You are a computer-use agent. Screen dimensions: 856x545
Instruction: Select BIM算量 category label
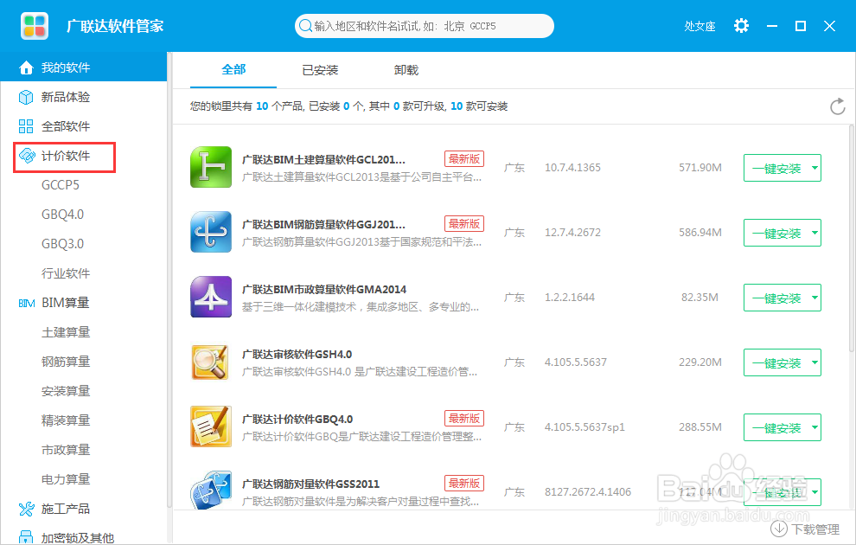point(66,303)
